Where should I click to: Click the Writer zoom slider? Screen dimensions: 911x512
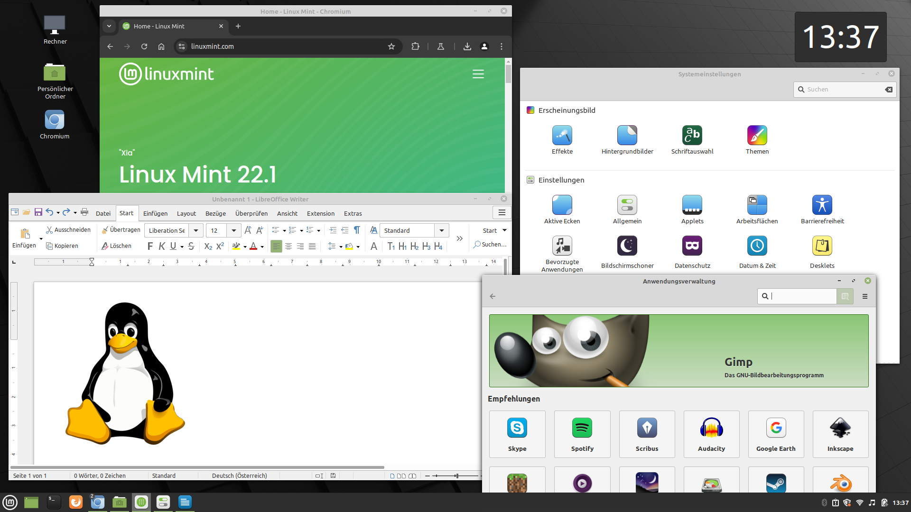(456, 475)
